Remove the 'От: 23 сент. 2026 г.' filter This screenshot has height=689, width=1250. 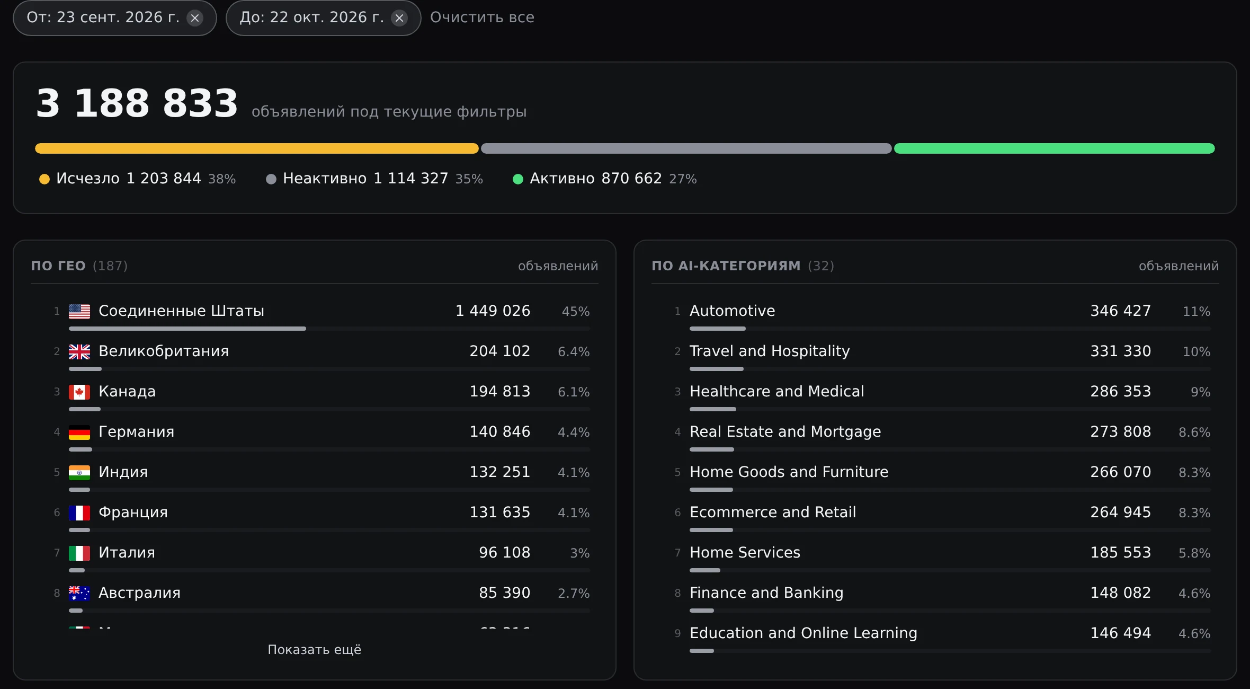[195, 18]
